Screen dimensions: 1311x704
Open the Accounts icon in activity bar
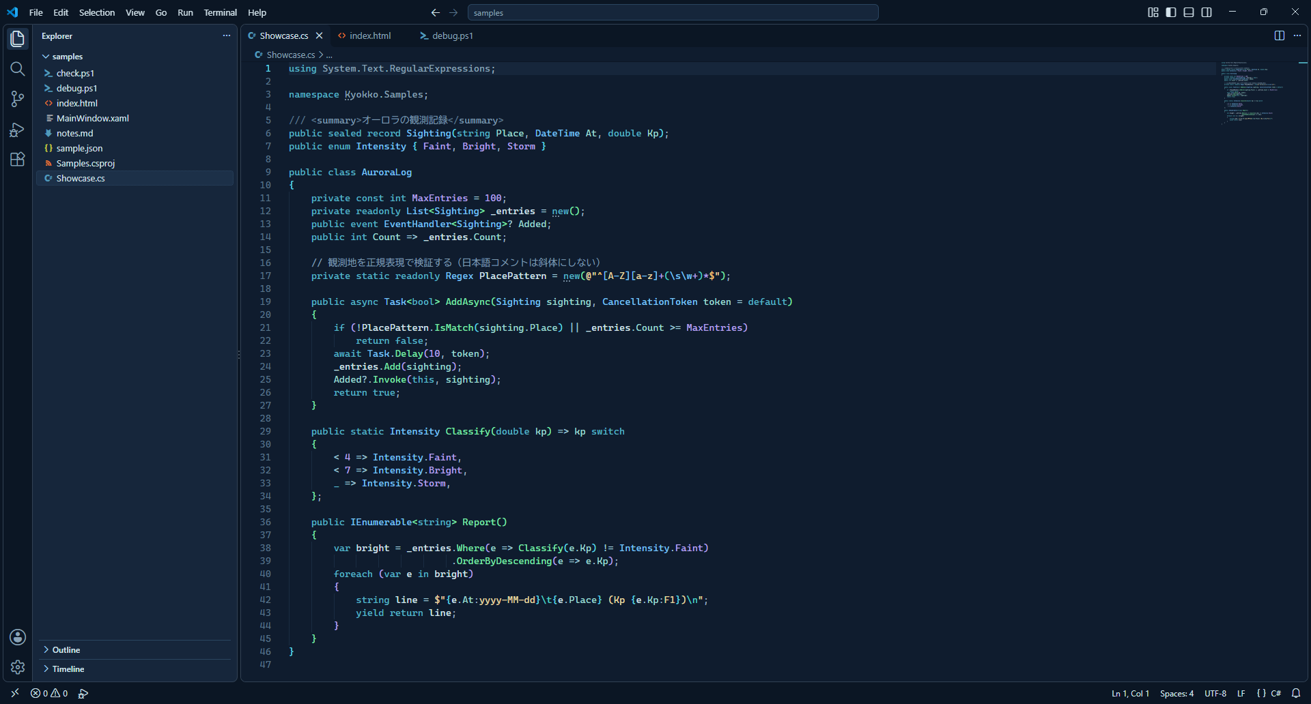click(18, 637)
